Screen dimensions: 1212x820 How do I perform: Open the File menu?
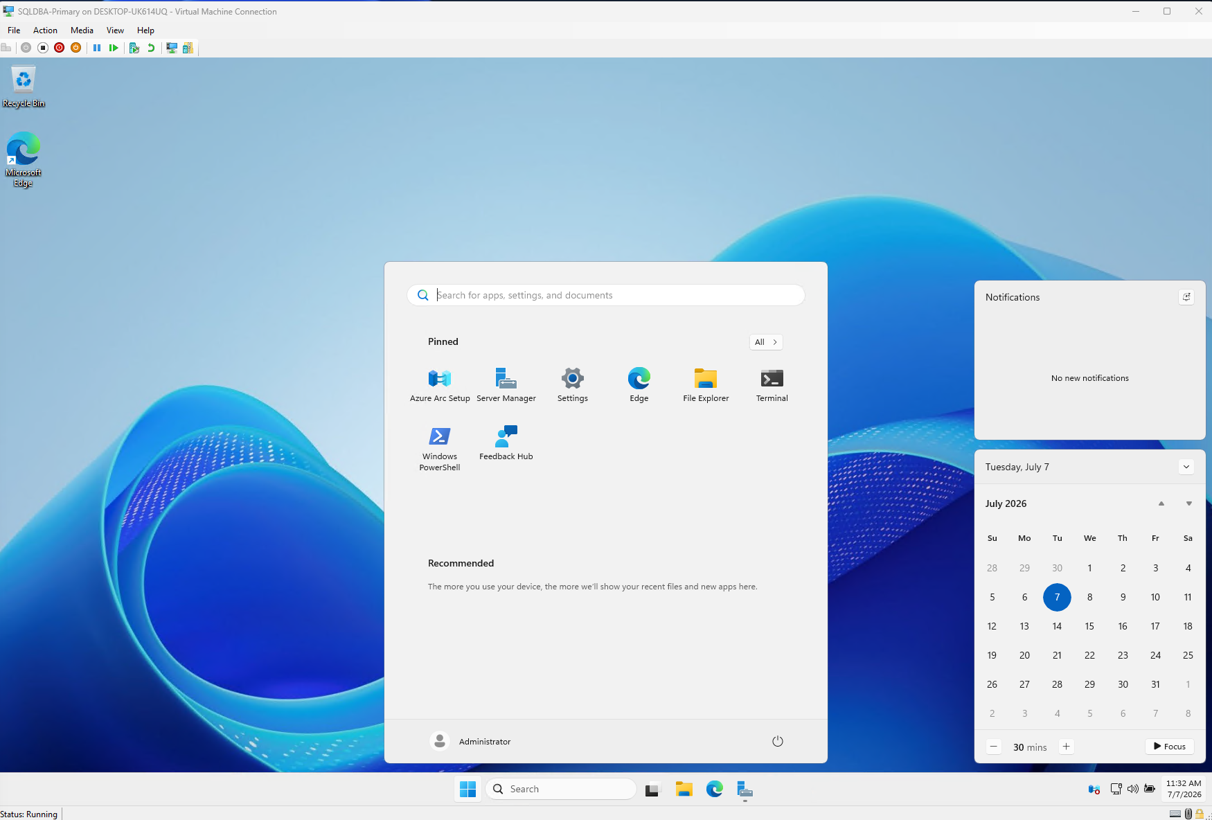pos(14,30)
